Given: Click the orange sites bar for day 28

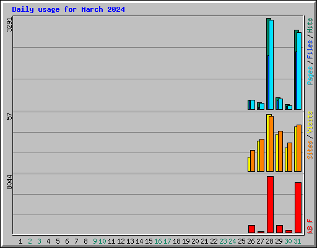Looking at the screenshot, I should 271,144.
